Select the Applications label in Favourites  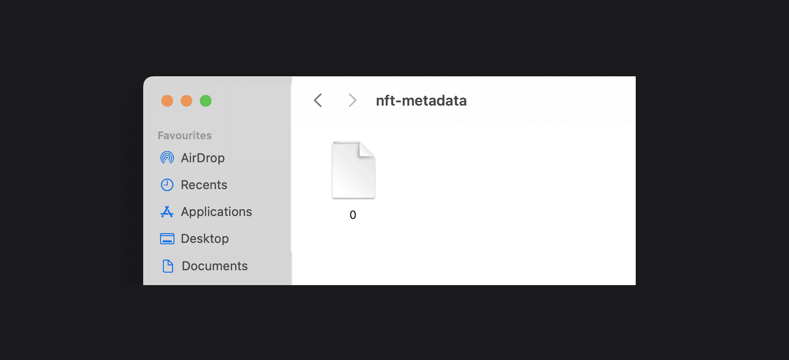click(x=216, y=212)
